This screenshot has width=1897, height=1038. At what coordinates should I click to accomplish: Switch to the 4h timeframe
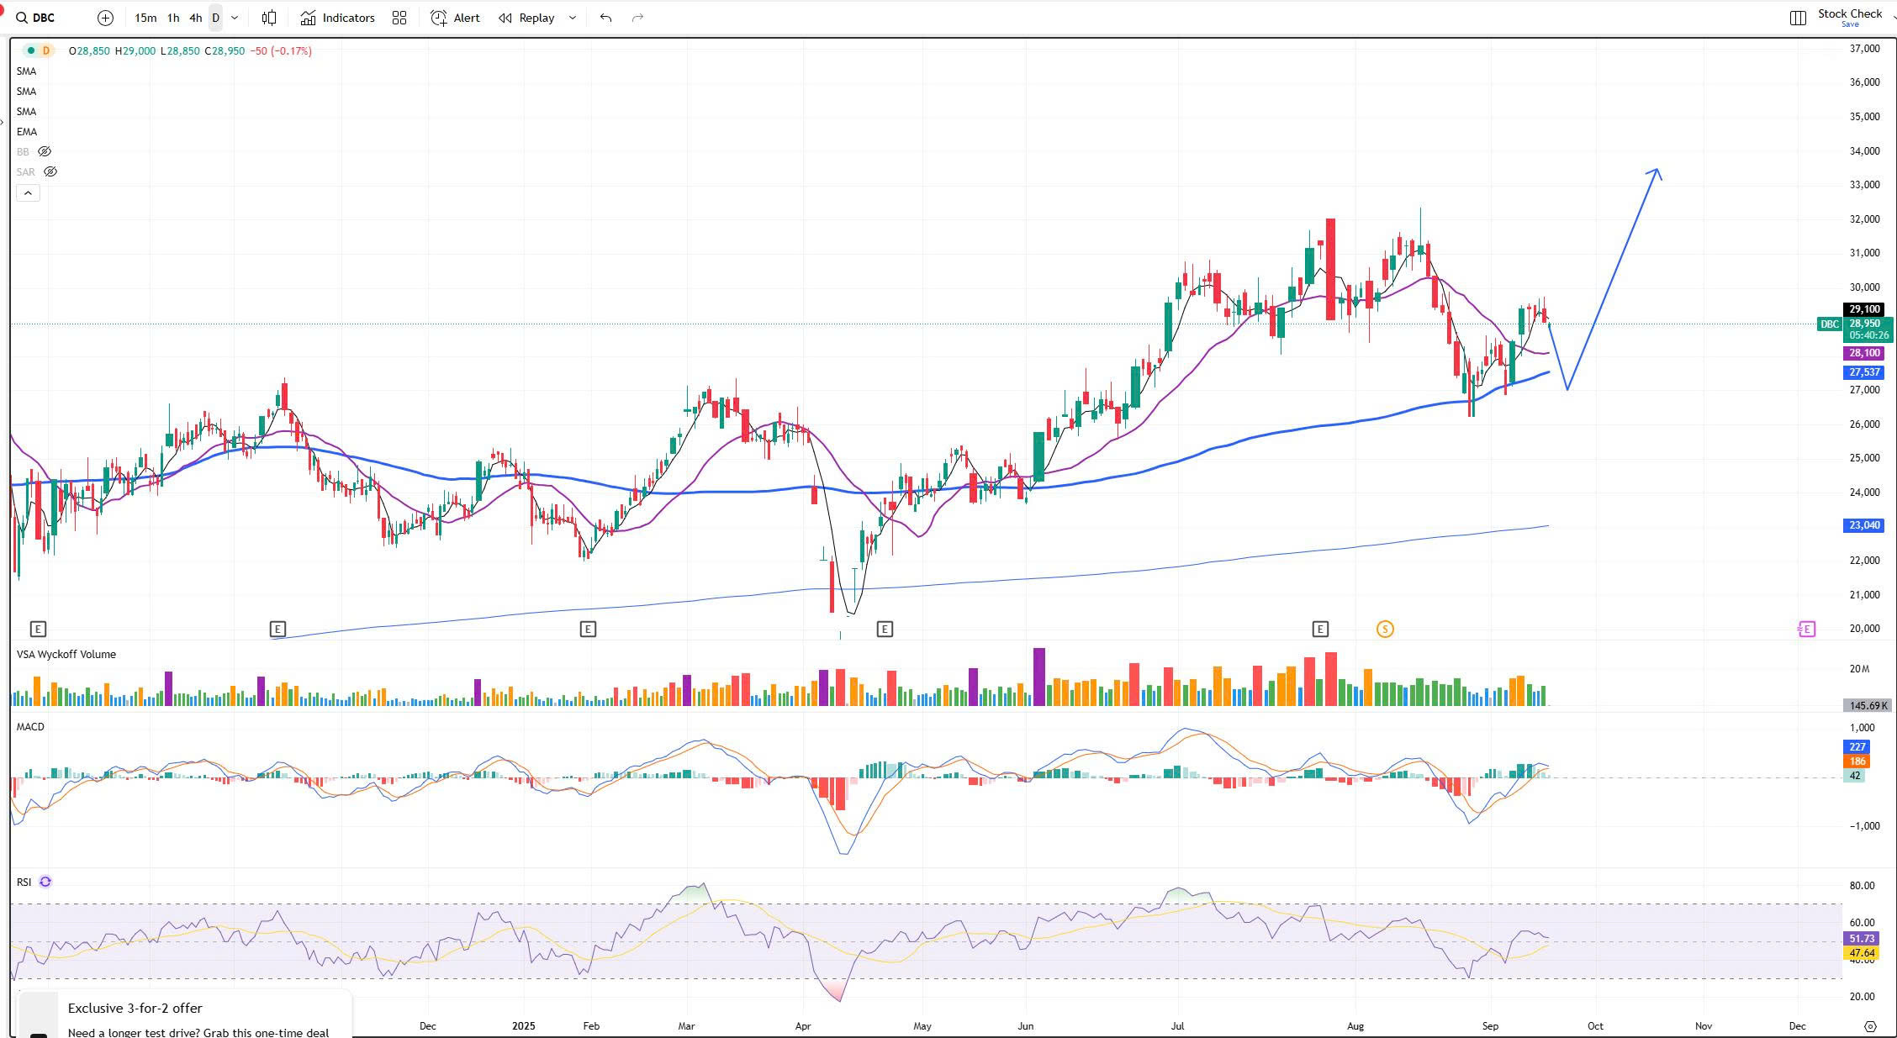pos(195,18)
